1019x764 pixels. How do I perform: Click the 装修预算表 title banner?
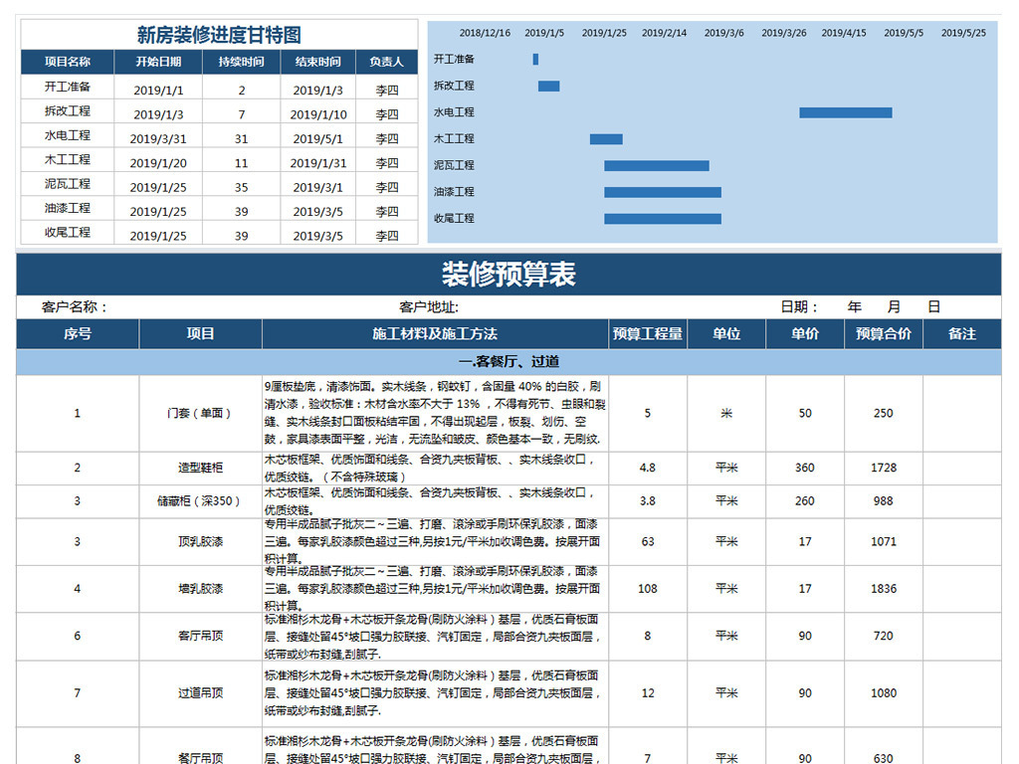(x=509, y=271)
